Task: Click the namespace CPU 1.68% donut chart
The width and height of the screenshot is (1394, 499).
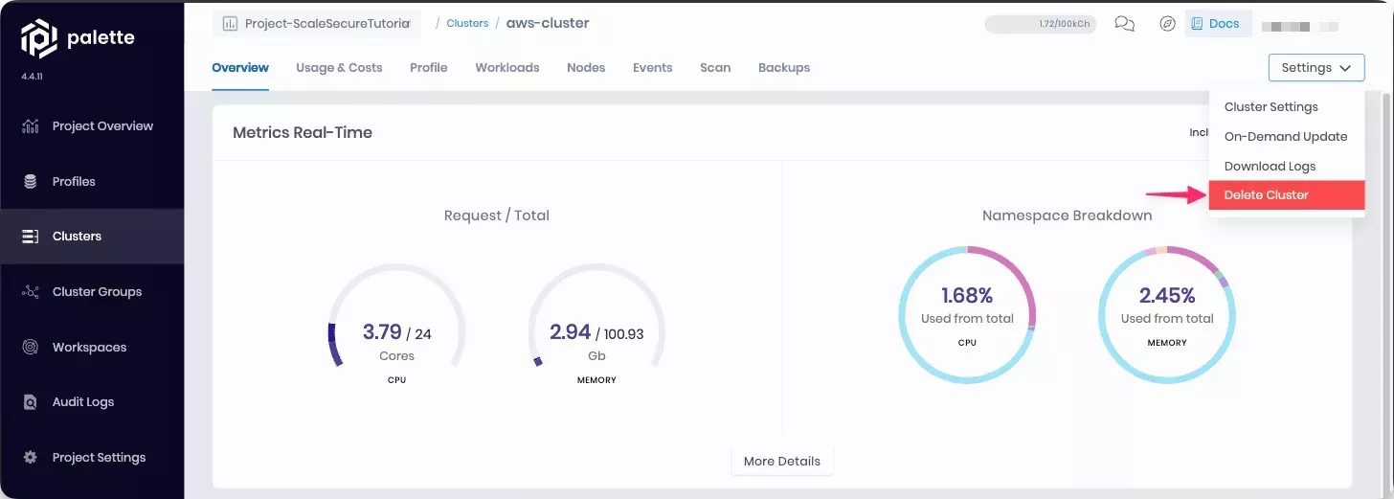Action: coord(967,314)
